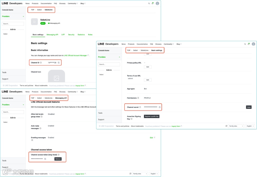Open Products menu in Channel ID window
This screenshot has width=257, height=177.
point(35,3)
